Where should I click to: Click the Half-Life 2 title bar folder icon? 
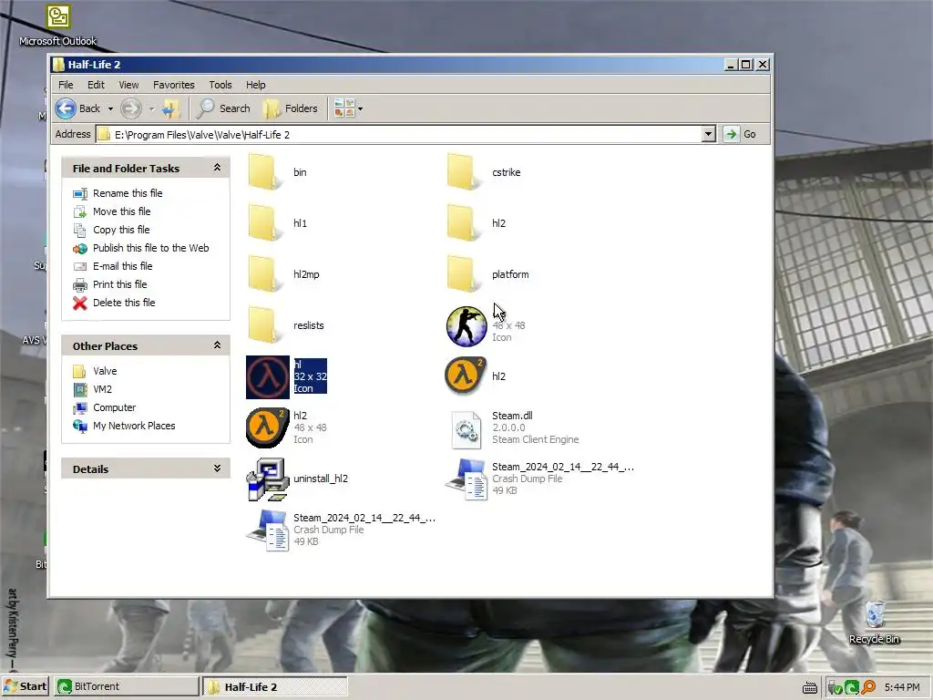(58, 65)
